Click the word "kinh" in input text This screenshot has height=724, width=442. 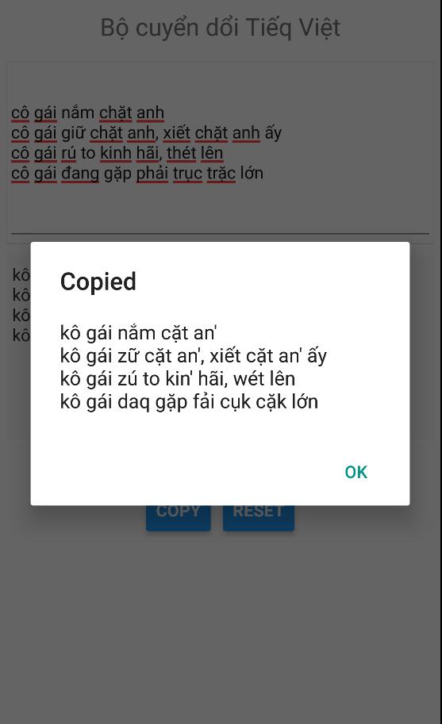(116, 153)
